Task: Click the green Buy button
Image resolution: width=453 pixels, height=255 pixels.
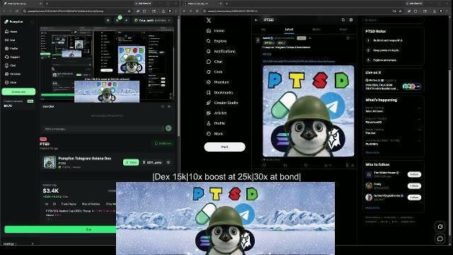Action: point(60,229)
